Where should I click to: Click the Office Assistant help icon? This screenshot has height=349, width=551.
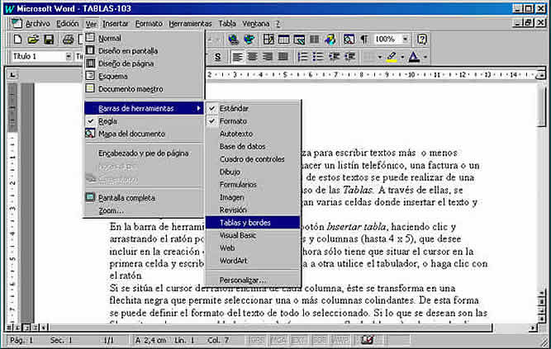coord(422,40)
